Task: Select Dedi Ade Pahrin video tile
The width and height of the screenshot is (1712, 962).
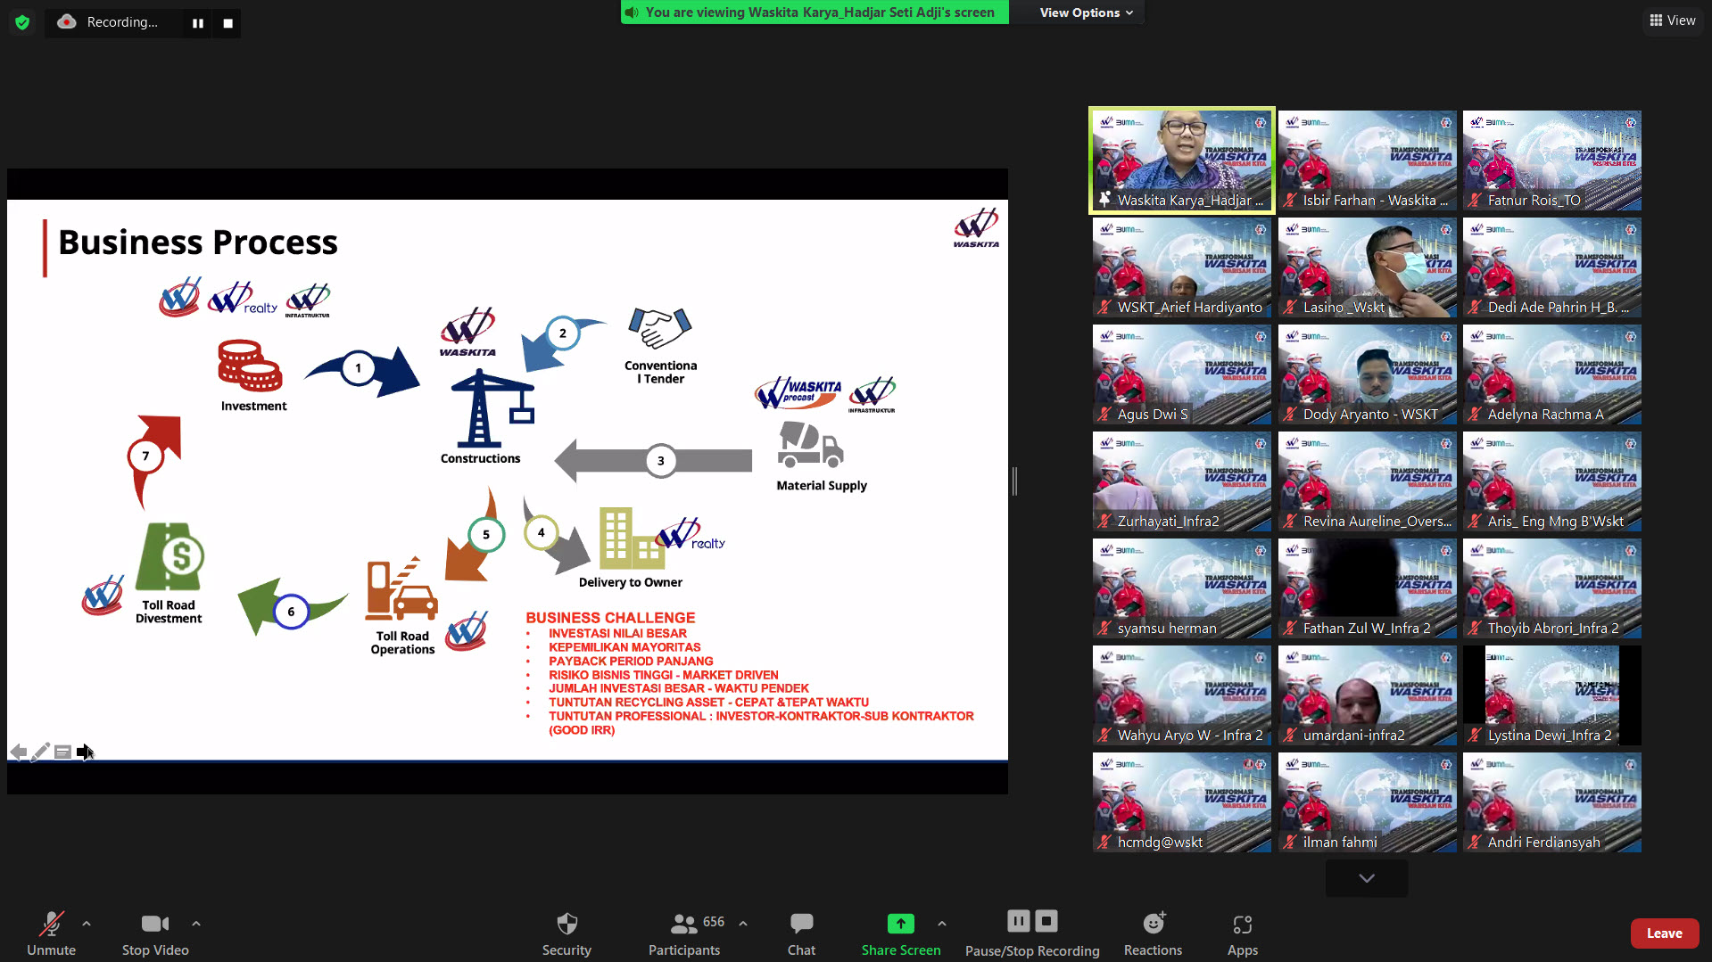Action: click(x=1552, y=267)
